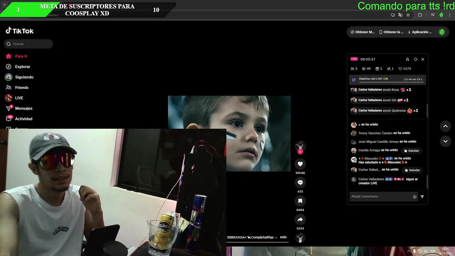Click the Obtener M... button
455x256 pixels.
362,32
